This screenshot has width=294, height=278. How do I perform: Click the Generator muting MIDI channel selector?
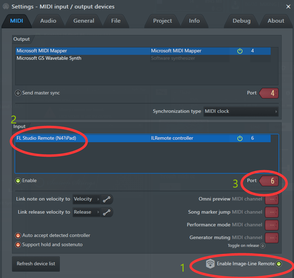(272, 238)
